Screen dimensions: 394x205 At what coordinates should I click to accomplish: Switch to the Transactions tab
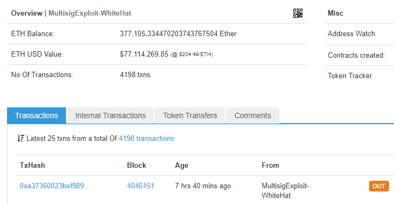click(x=37, y=115)
